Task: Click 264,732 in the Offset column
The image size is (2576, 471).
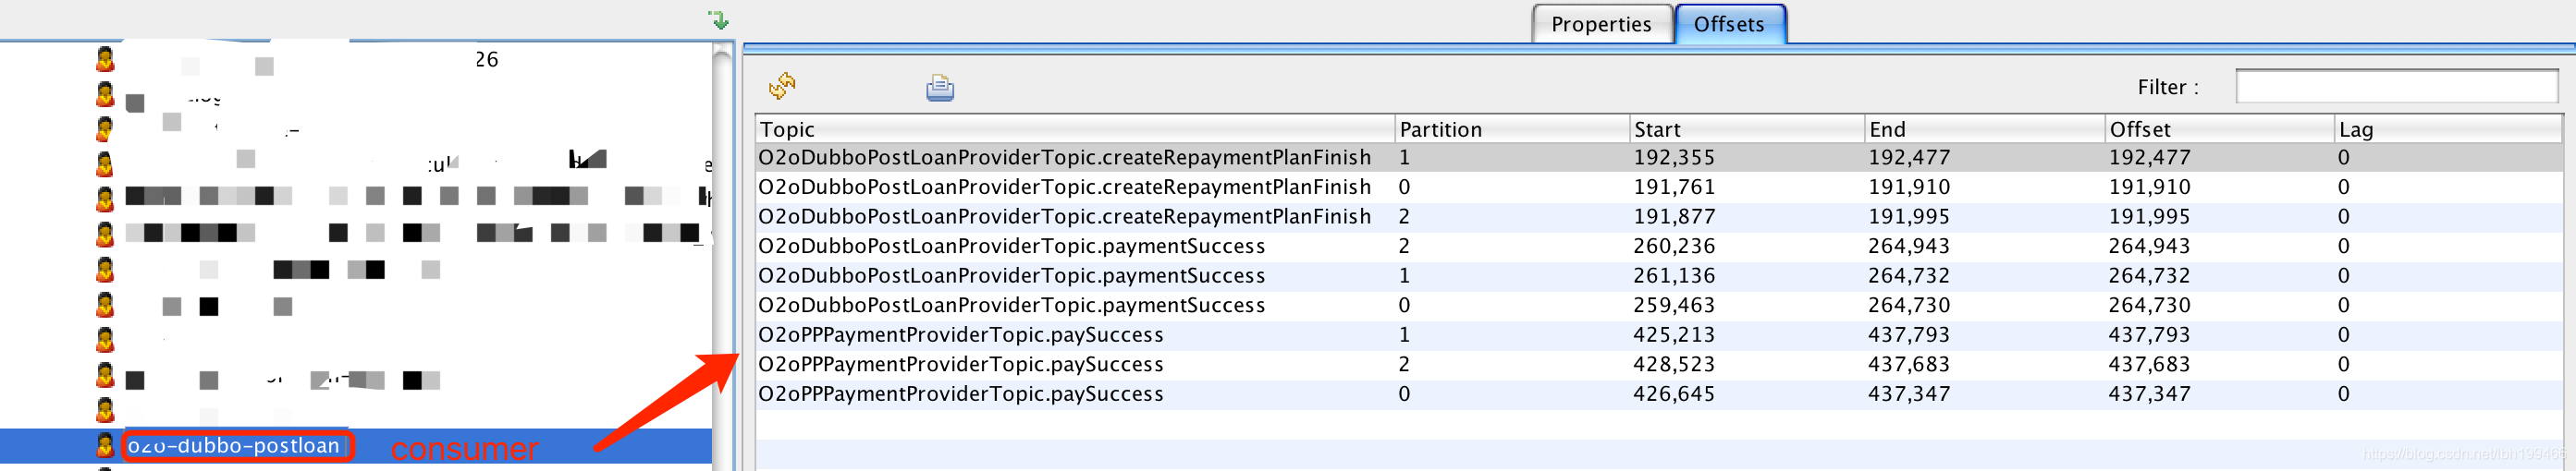Action: click(x=2149, y=275)
